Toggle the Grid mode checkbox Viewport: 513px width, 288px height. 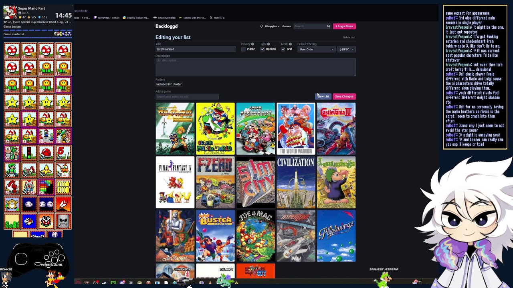[283, 49]
